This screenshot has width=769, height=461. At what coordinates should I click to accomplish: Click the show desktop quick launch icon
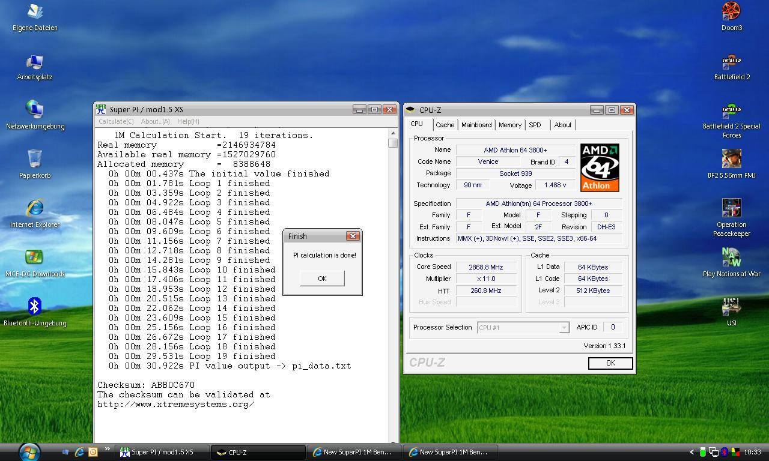(x=65, y=452)
